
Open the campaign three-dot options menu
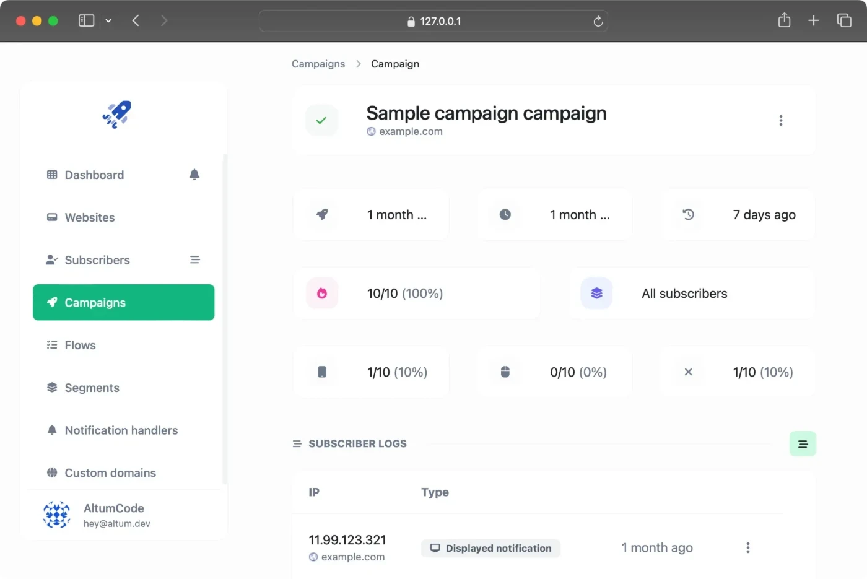(x=780, y=121)
